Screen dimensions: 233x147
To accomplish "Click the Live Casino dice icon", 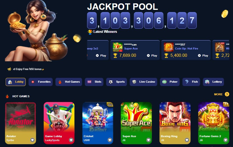I will (134, 82).
